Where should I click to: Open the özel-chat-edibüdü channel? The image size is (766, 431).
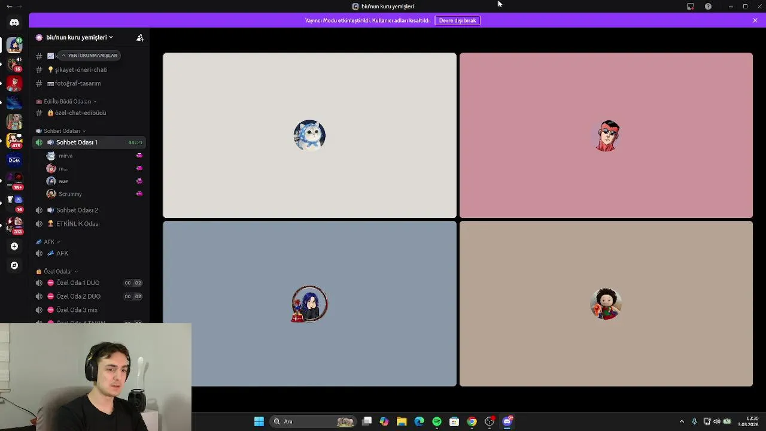click(89, 113)
